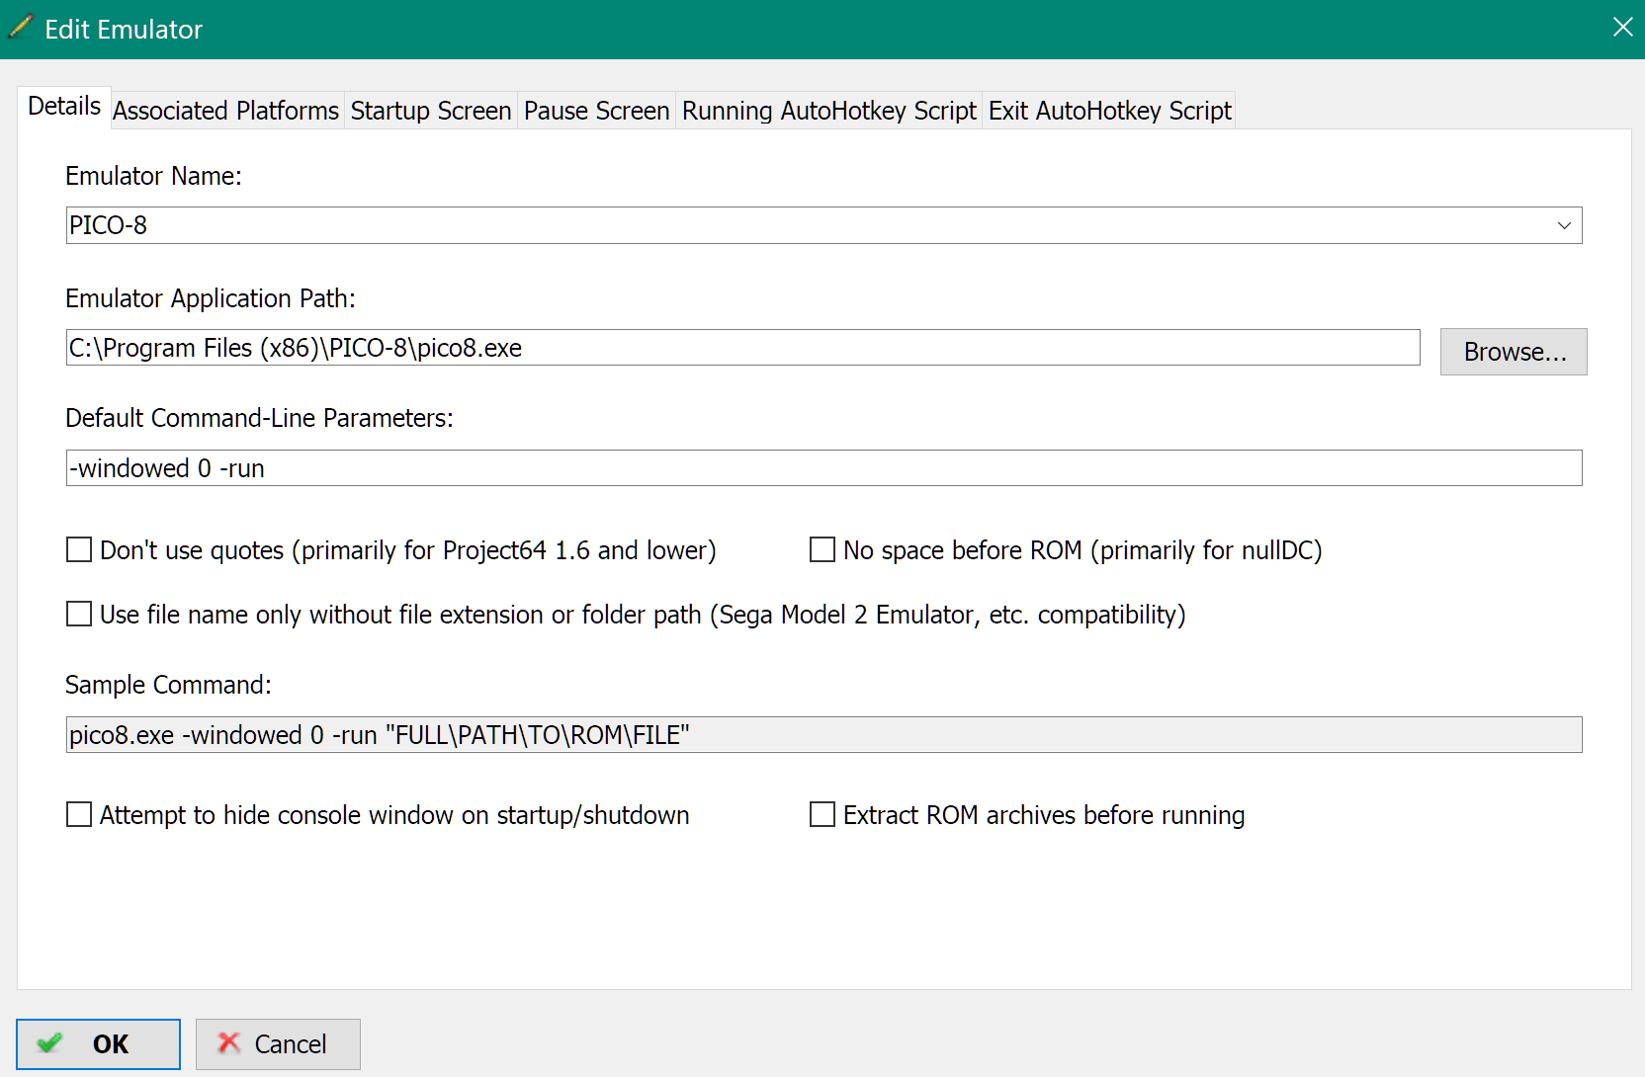Image resolution: width=1645 pixels, height=1077 pixels.
Task: Open Exit AutoHotkey Script tab
Action: (1109, 111)
